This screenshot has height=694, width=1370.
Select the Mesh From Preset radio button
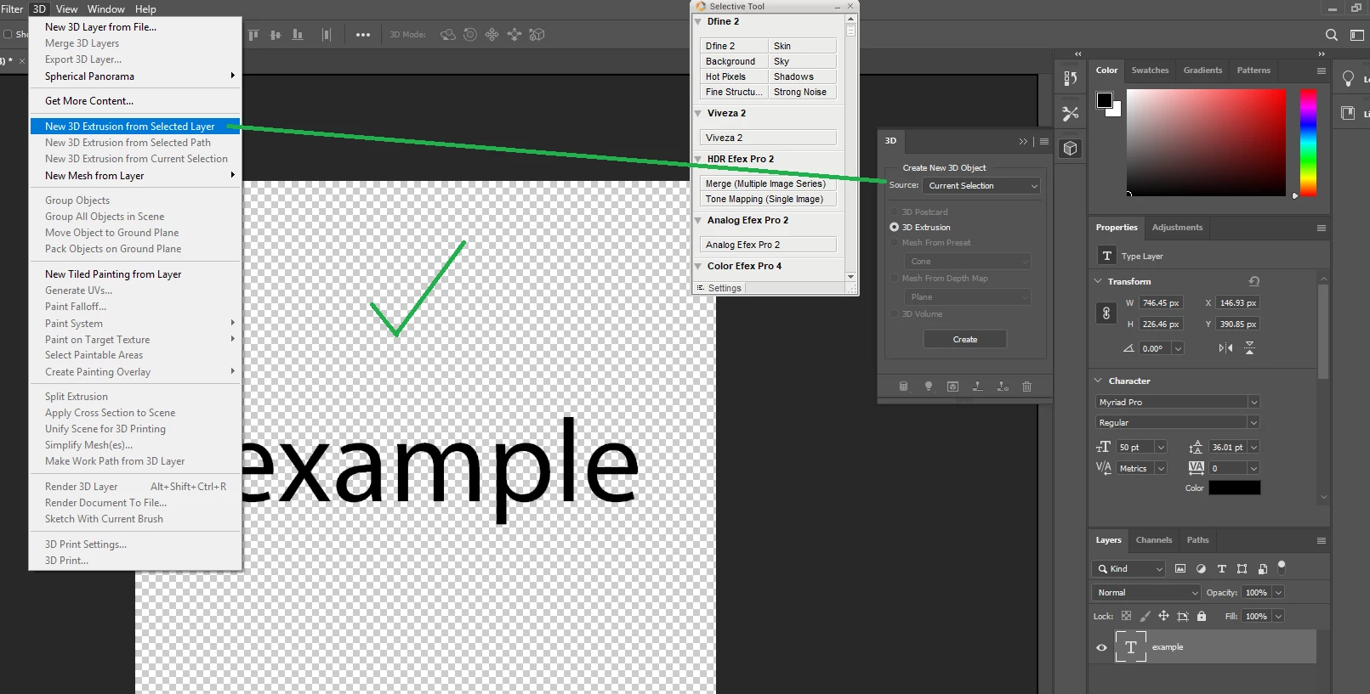[894, 243]
